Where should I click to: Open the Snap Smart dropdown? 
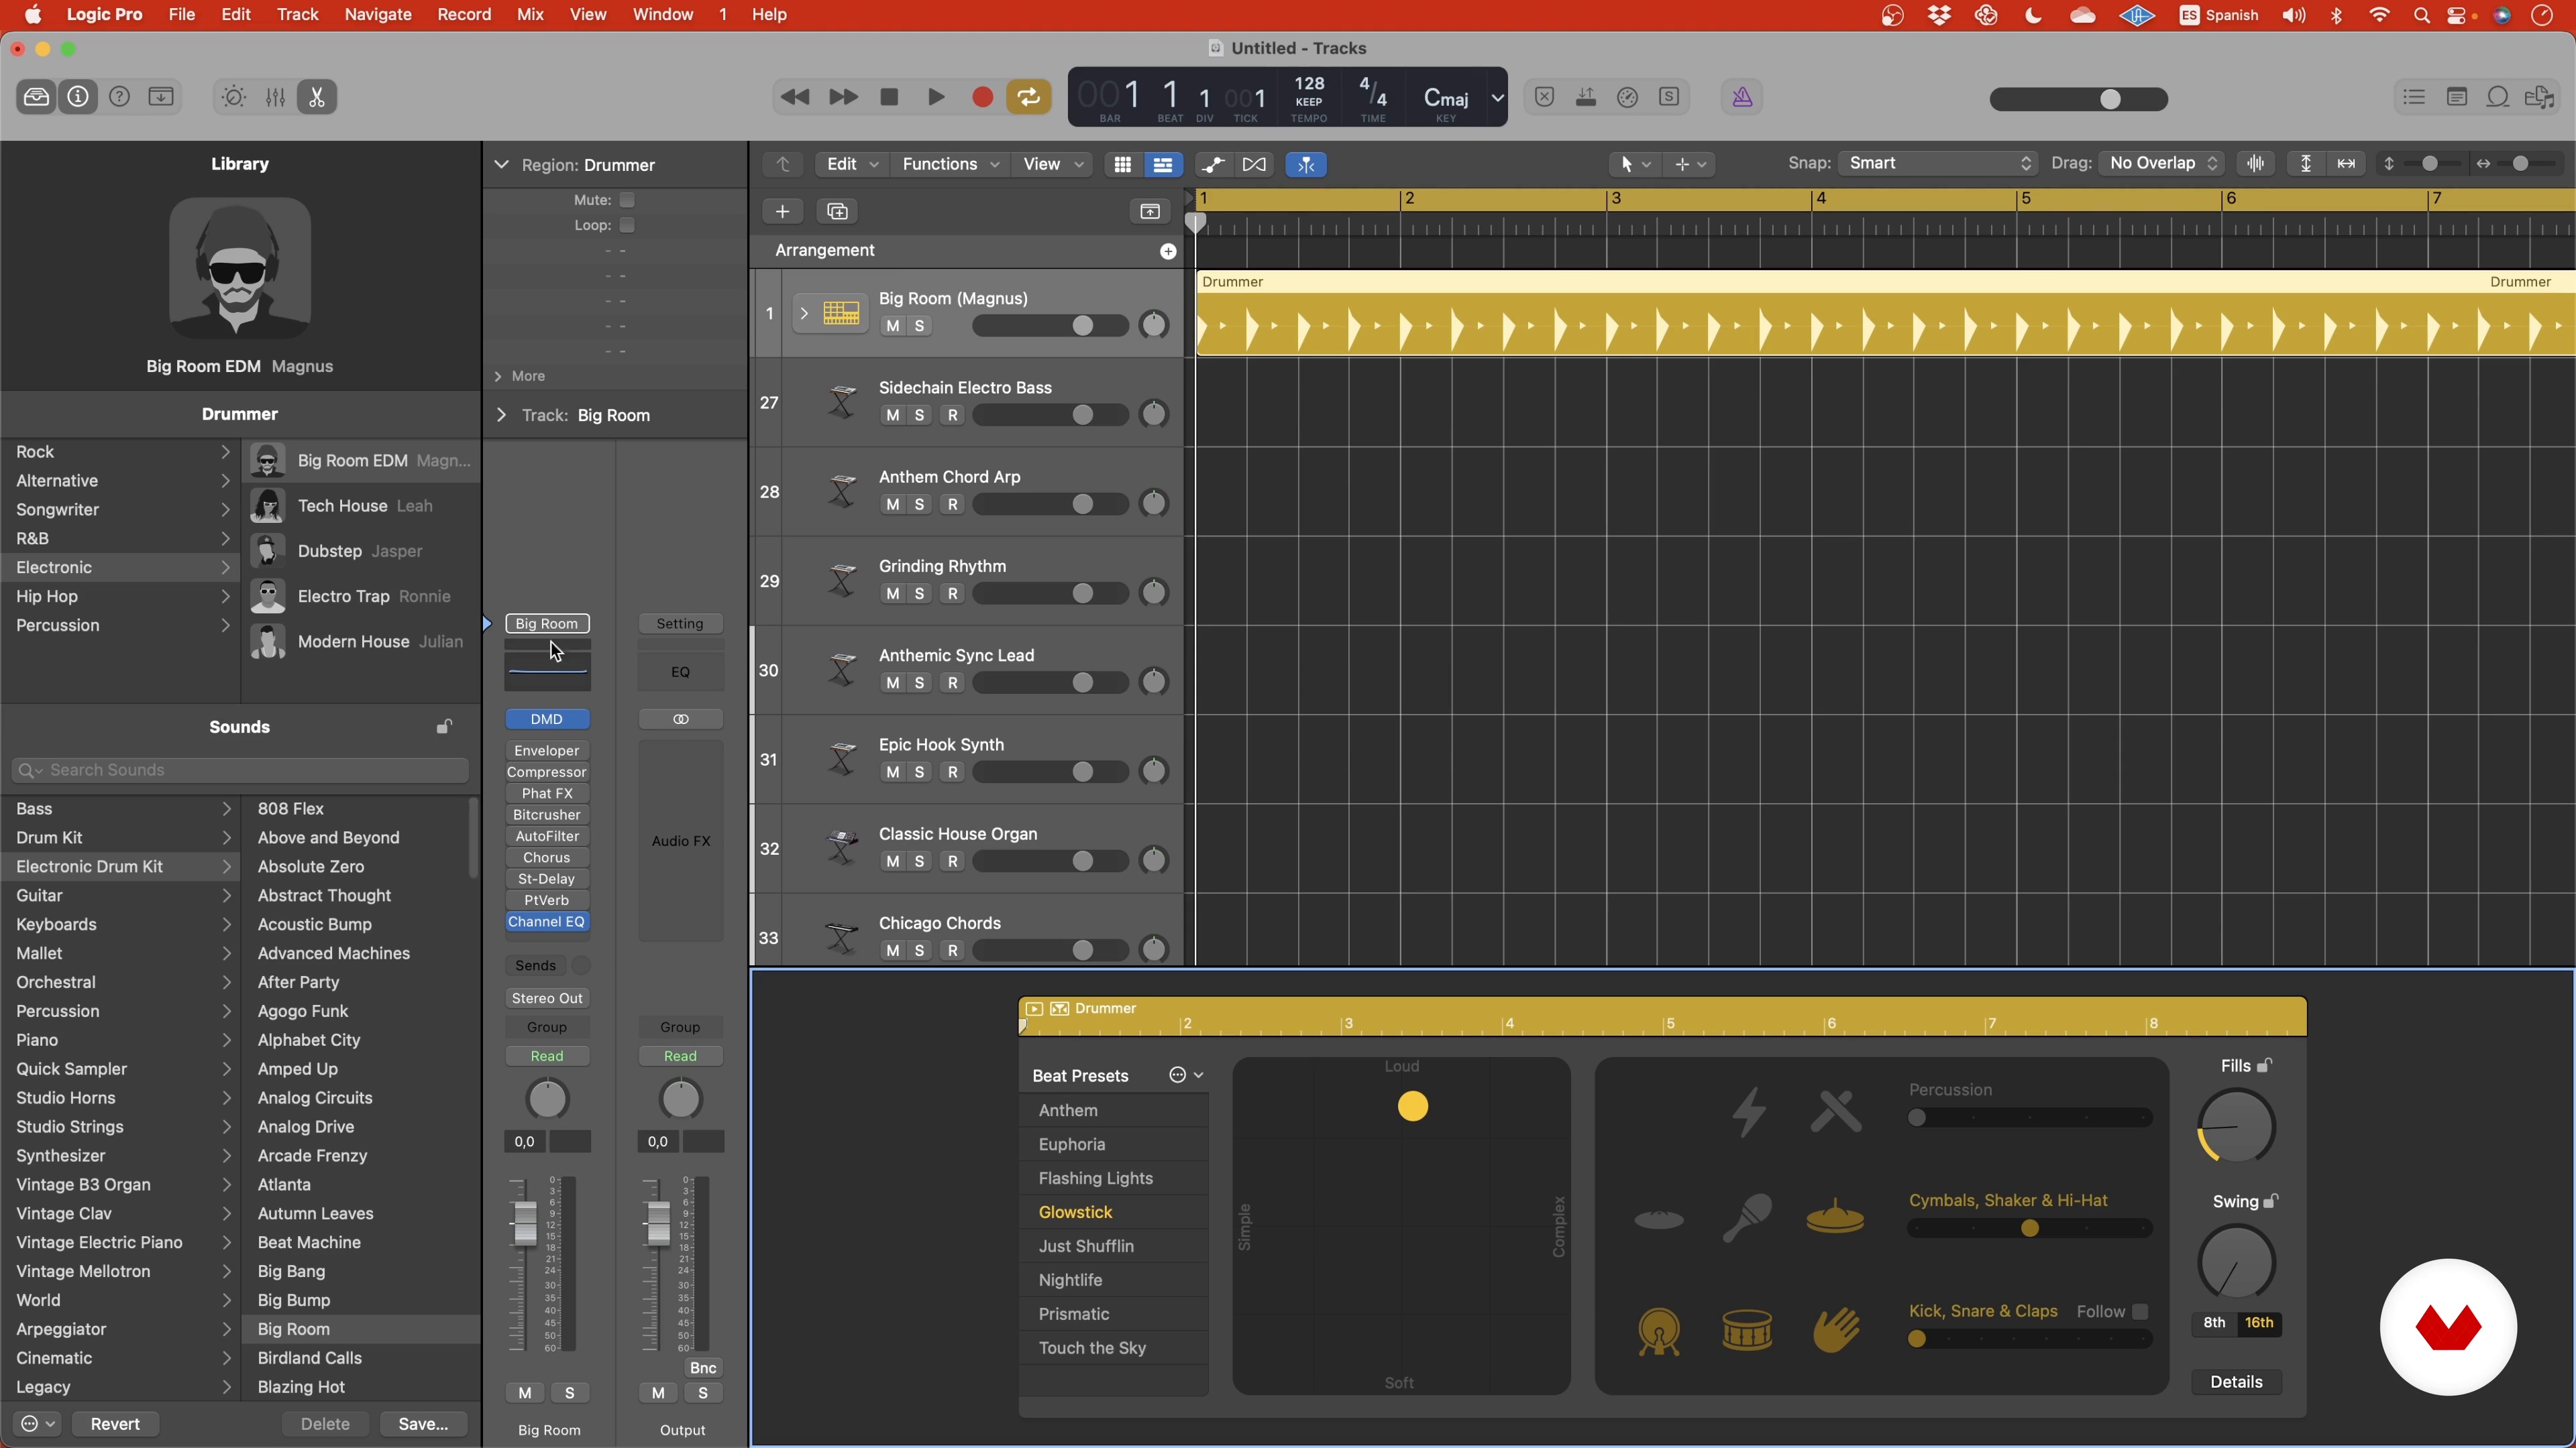tap(1937, 163)
